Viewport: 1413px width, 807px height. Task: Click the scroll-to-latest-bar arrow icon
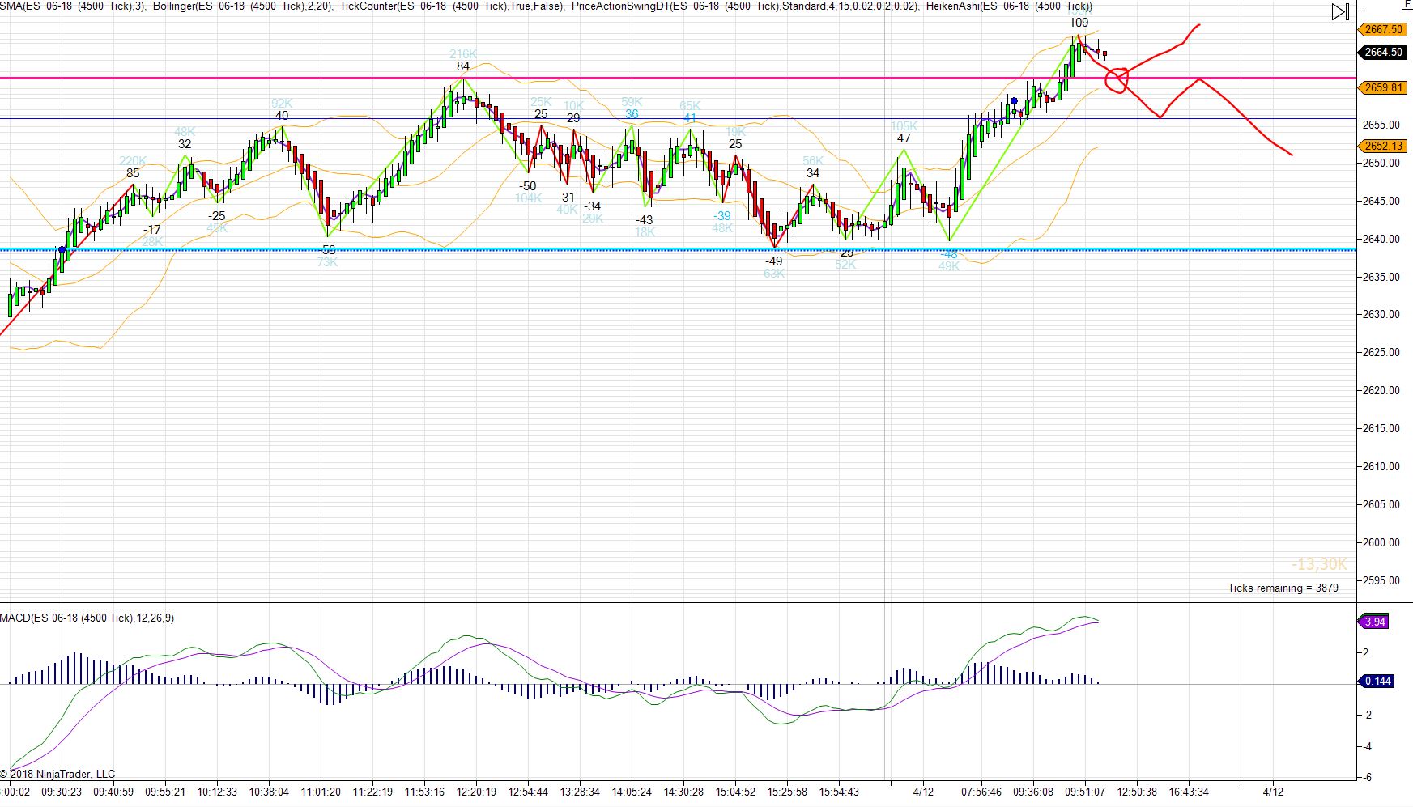tap(1340, 12)
